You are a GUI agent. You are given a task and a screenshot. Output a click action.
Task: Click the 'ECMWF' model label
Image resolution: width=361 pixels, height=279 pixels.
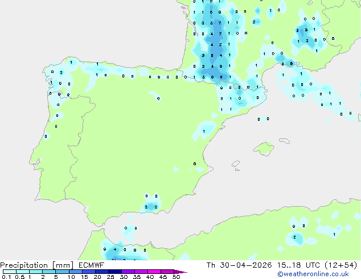point(91,265)
